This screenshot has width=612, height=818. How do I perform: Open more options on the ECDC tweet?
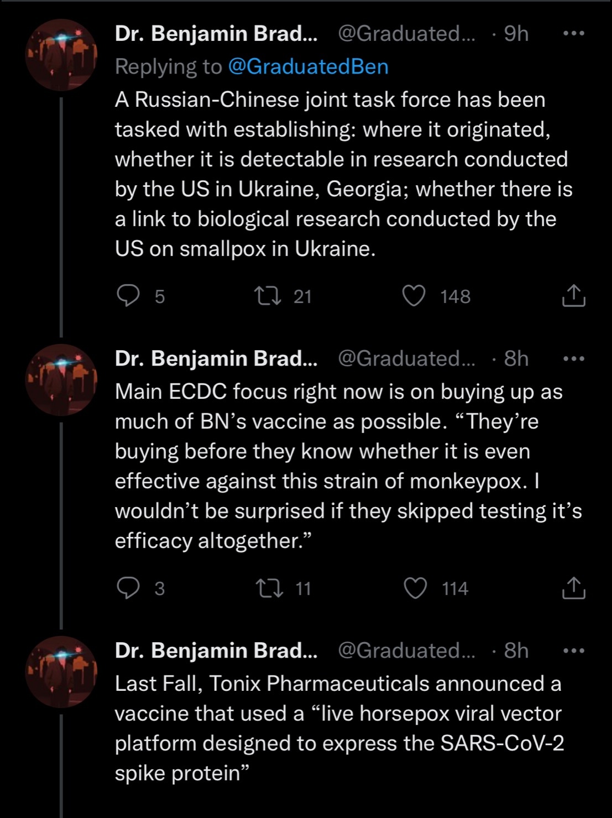tap(573, 358)
